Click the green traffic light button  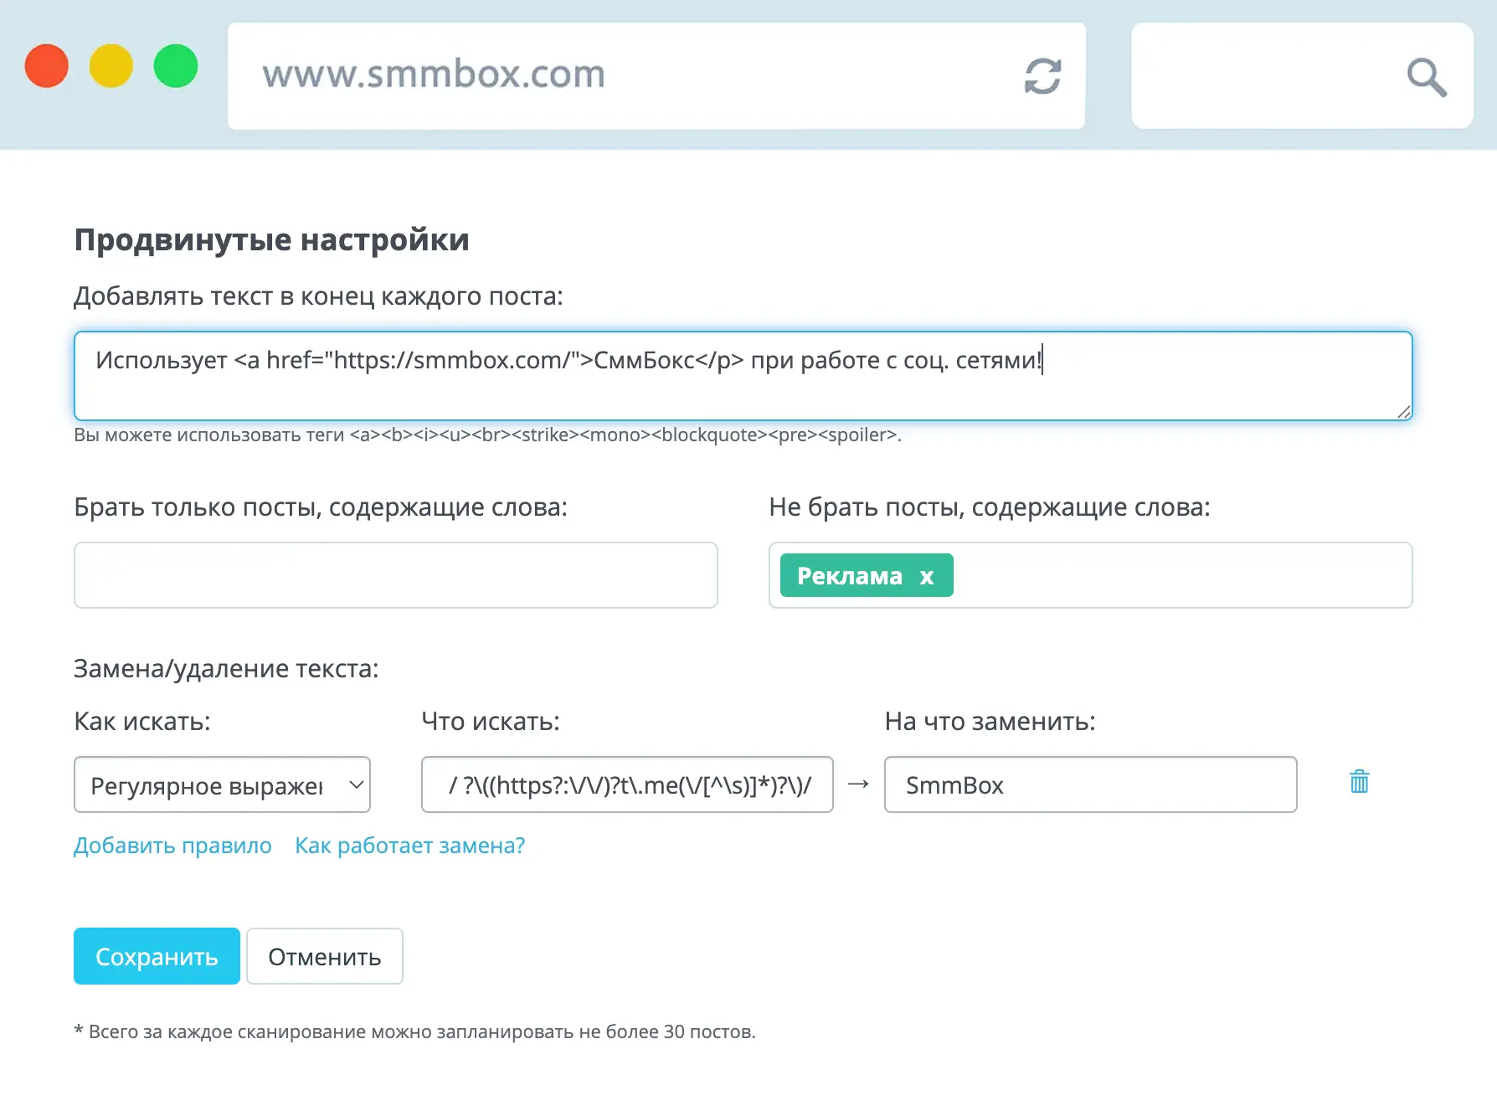coord(175,64)
